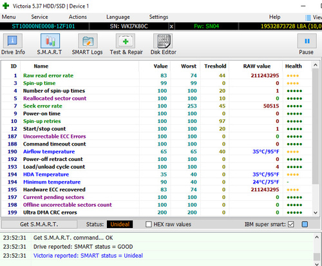This screenshot has height=266, width=322.
Task: Click the Unideal status indicator
Action: [x=120, y=224]
